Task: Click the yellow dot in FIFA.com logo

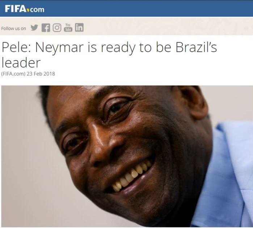Action: pyautogui.click(x=28, y=10)
